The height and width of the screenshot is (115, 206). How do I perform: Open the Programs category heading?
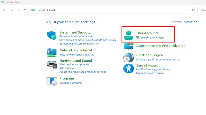[x=67, y=78]
